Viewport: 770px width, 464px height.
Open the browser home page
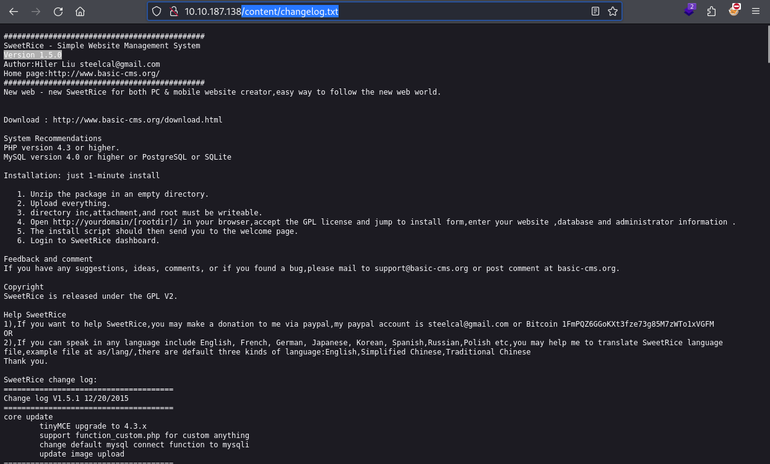pos(80,11)
